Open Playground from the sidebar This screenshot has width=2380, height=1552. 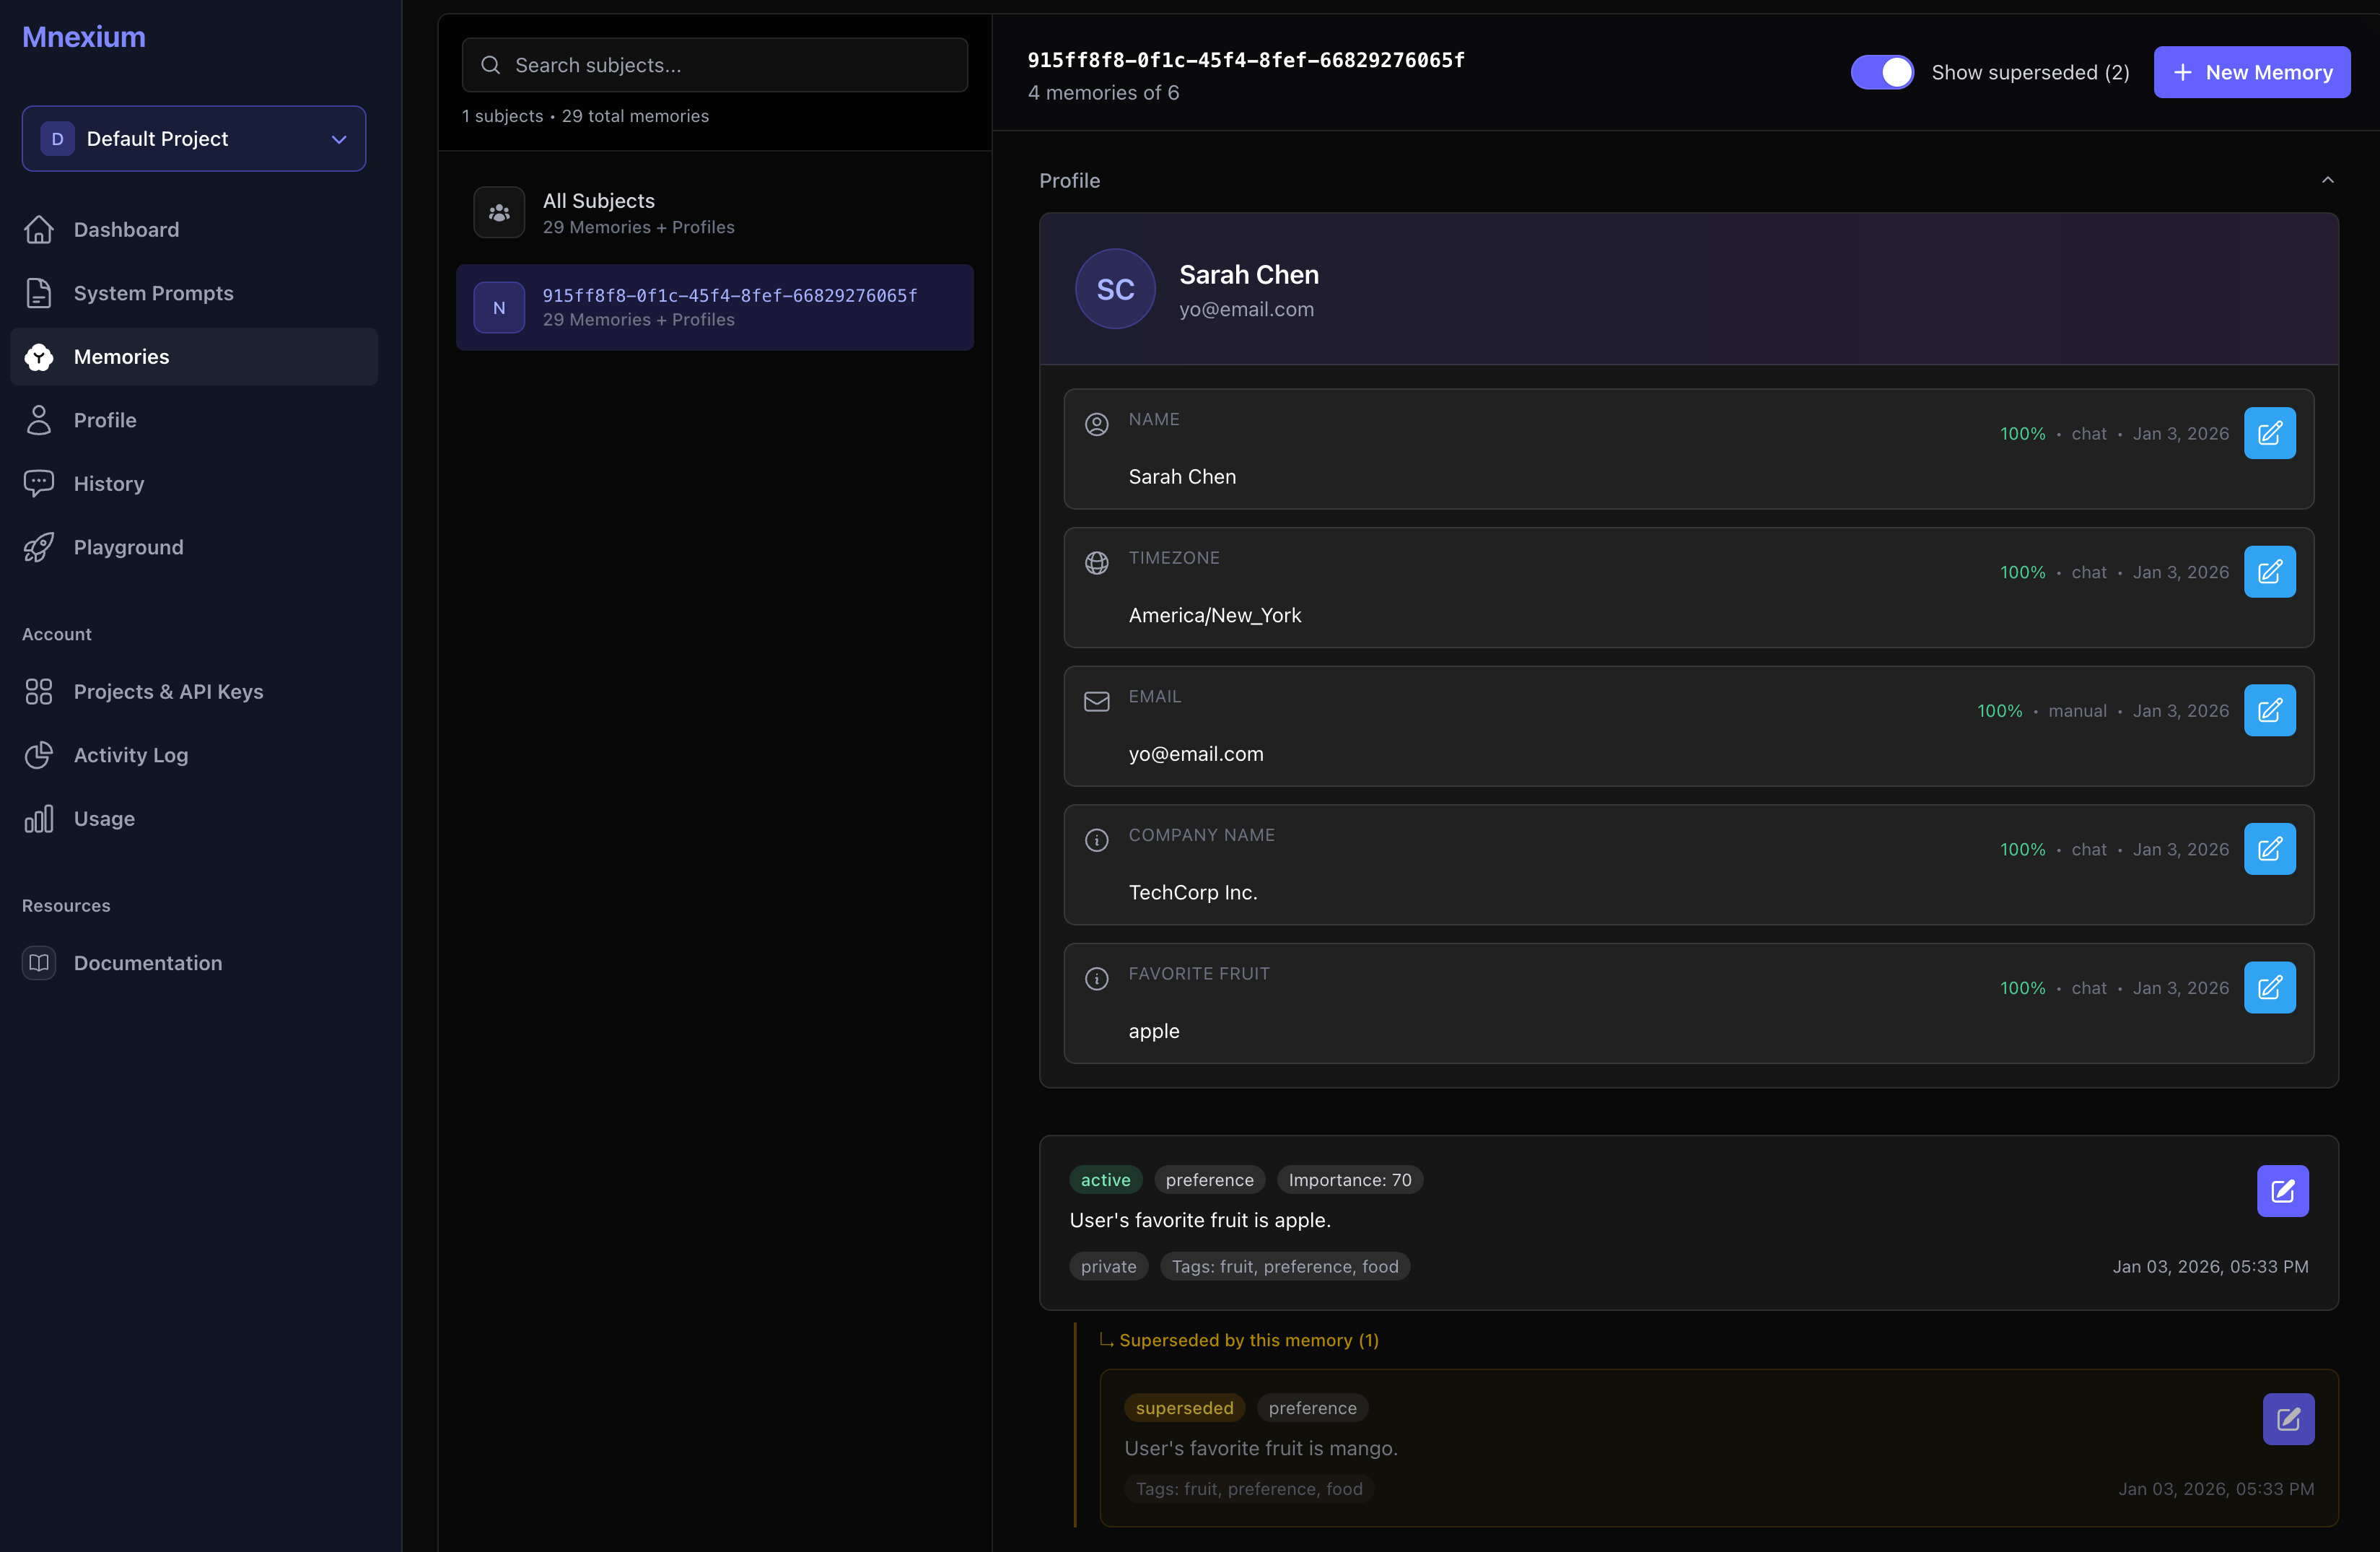pyautogui.click(x=127, y=547)
